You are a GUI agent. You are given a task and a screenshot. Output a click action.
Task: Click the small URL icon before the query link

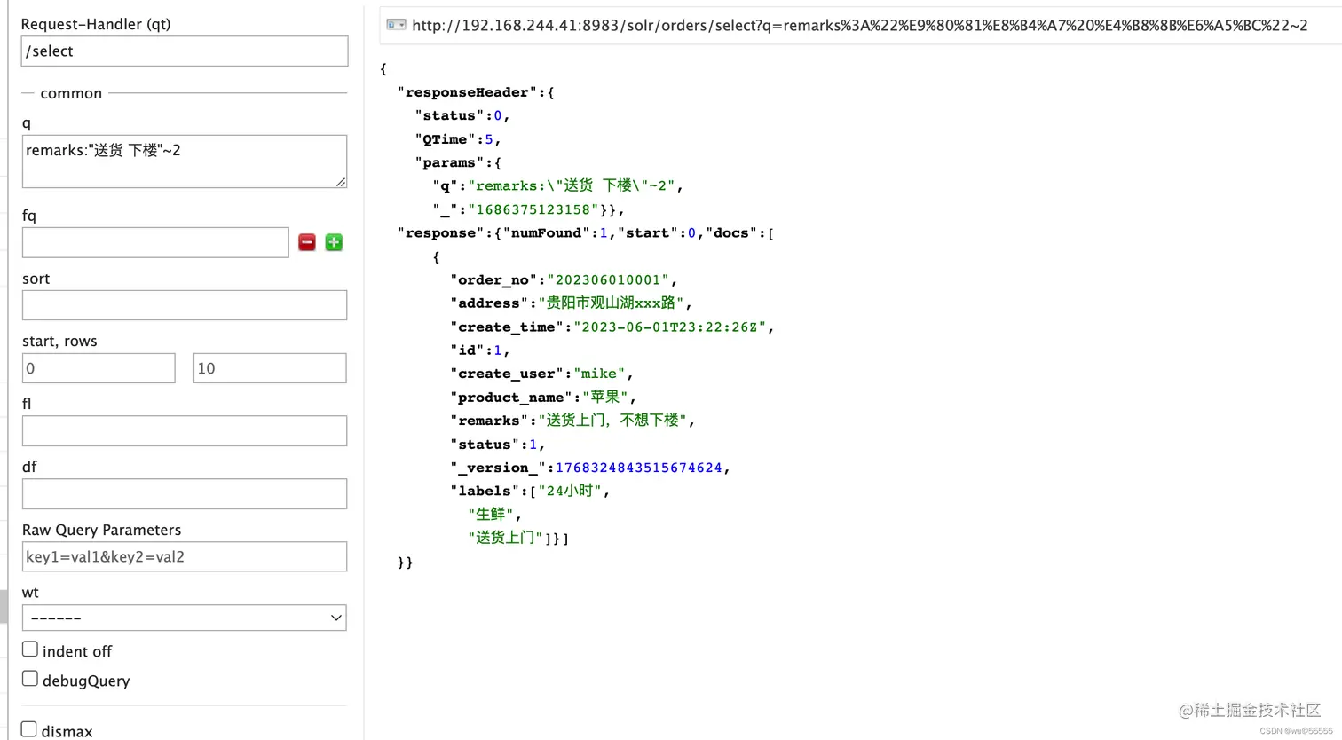[396, 25]
